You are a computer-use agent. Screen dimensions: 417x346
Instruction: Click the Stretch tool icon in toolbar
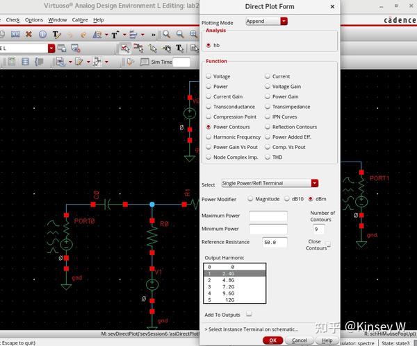point(15,34)
